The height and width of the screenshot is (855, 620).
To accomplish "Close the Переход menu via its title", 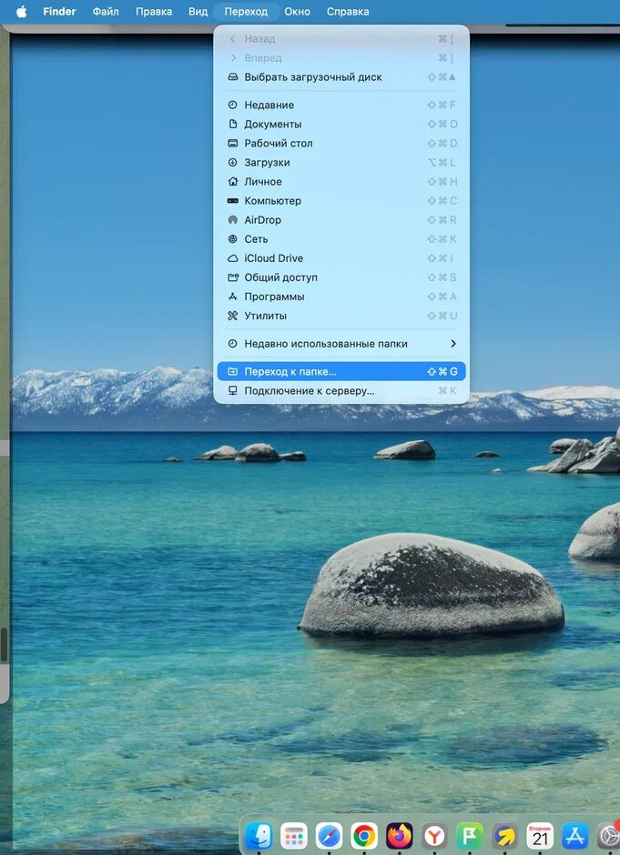I will tap(246, 12).
